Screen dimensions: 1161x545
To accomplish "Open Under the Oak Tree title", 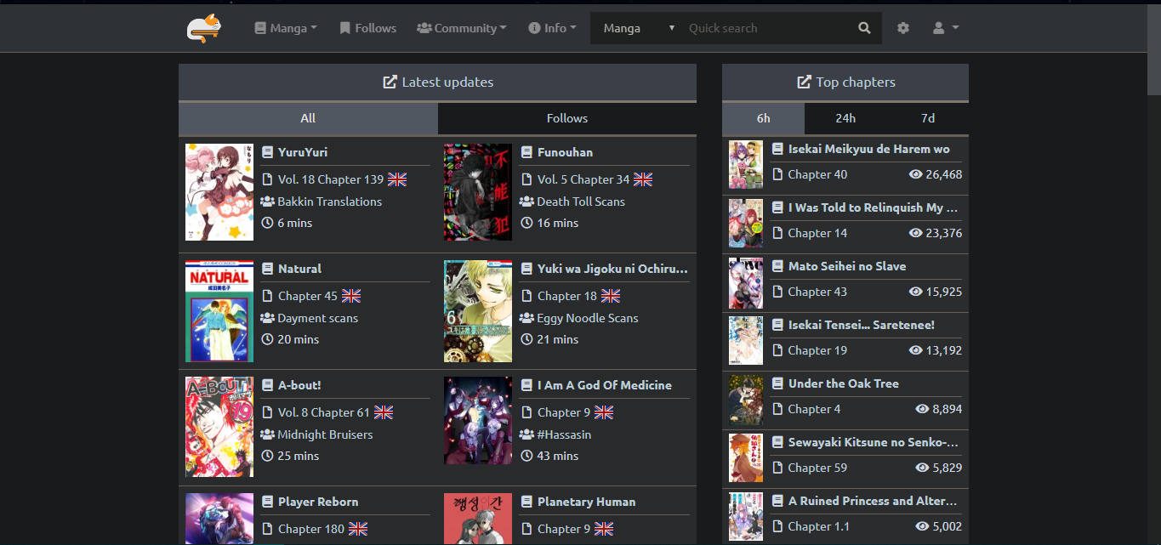I will click(844, 383).
